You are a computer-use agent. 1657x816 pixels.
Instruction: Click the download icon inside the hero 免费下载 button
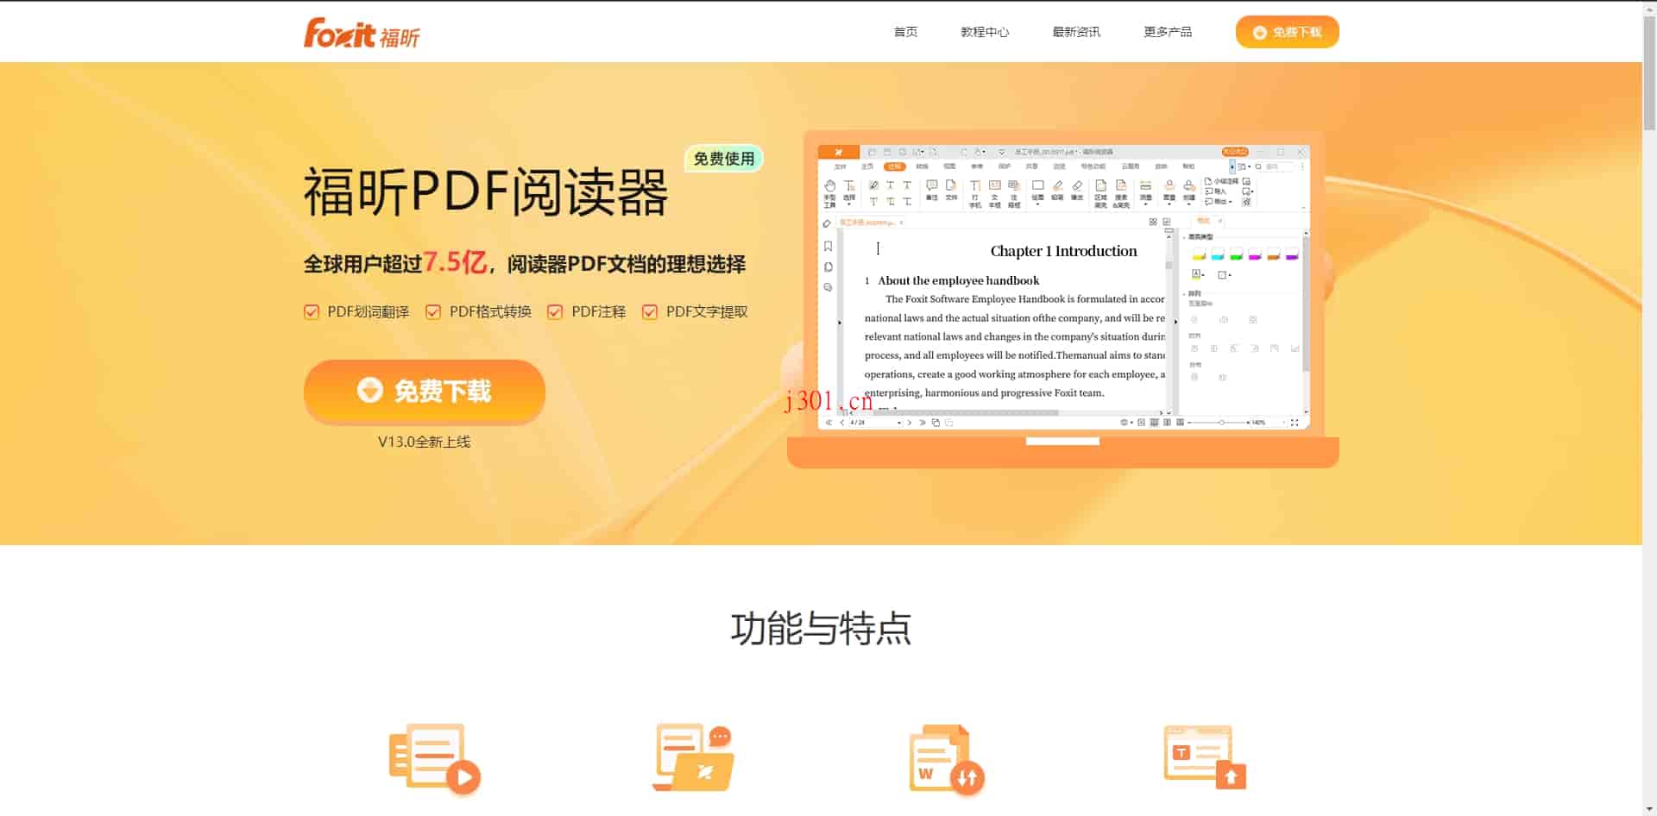pyautogui.click(x=369, y=390)
